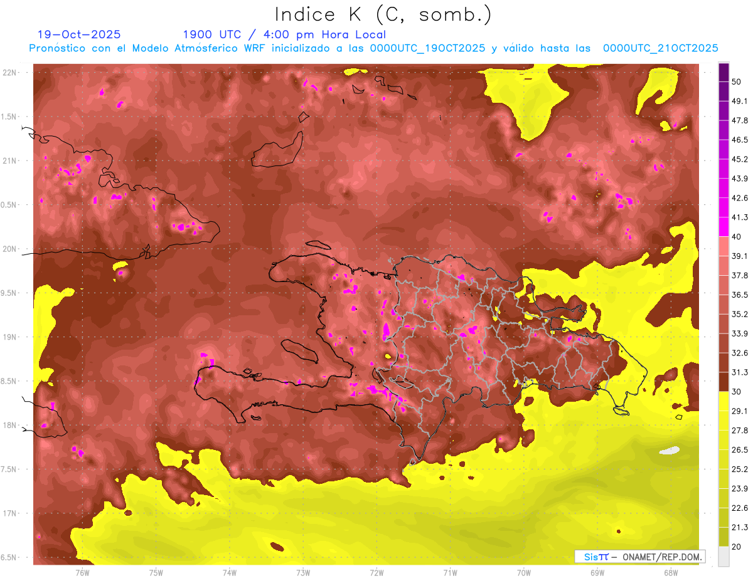Click the colorbar value '41.3'
This screenshot has width=753, height=581.
coord(740,217)
